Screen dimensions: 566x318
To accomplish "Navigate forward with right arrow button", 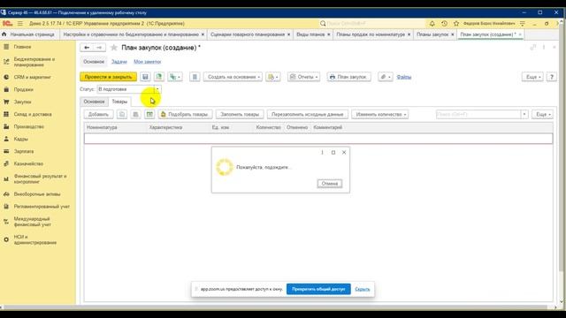I will click(99, 48).
